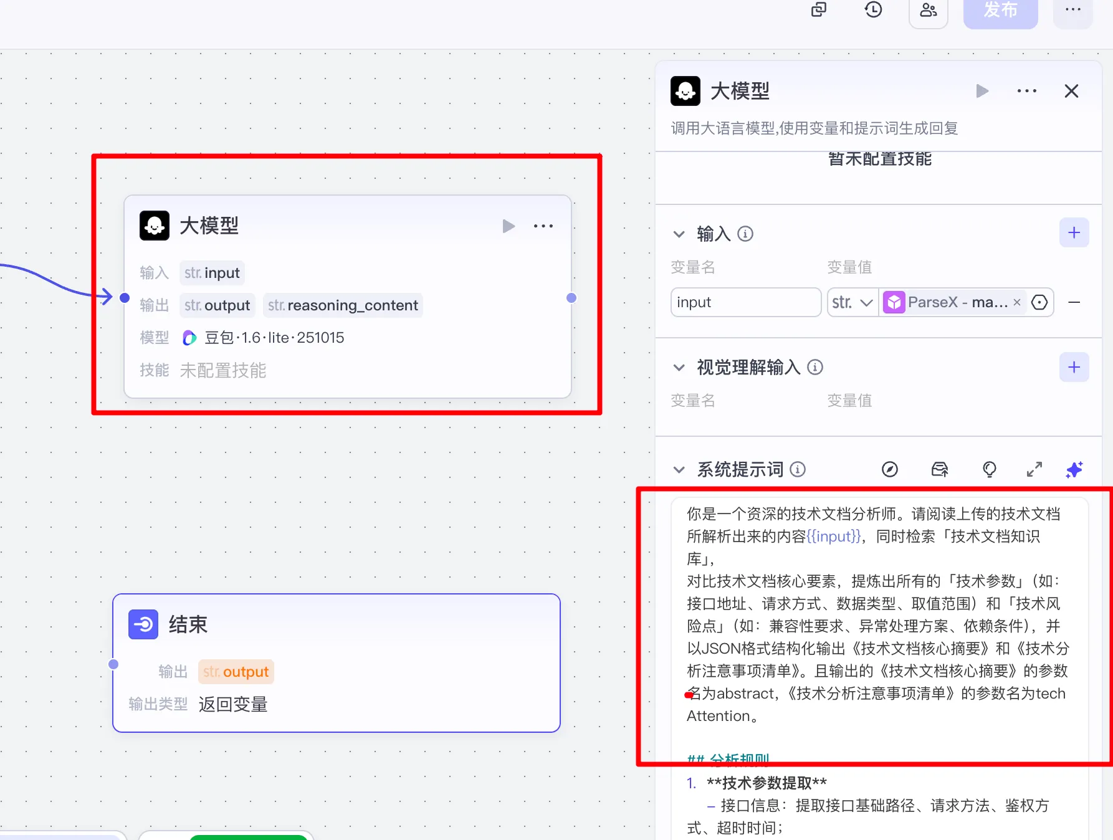Open the str. type dropdown
The height and width of the screenshot is (840, 1113).
tap(853, 302)
